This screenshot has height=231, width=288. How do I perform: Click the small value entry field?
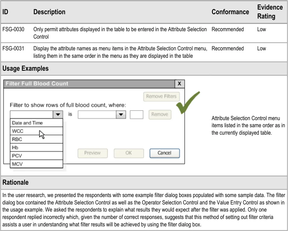point(136,115)
